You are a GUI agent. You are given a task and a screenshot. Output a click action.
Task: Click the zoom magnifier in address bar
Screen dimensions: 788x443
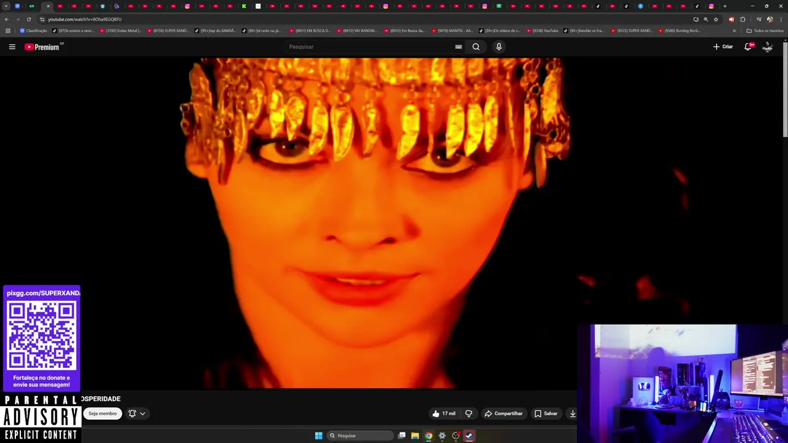tap(706, 19)
